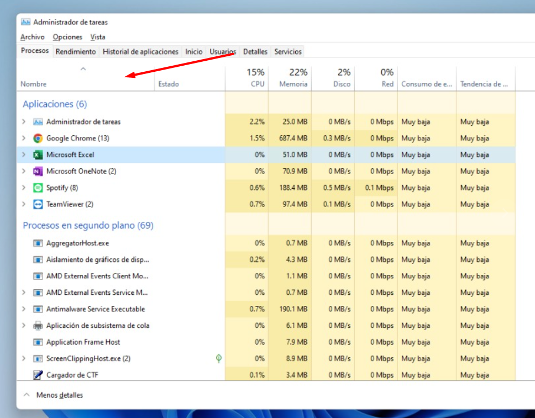535x418 pixels.
Task: Click the printer icon for subsistema de cola
Action: 38,326
